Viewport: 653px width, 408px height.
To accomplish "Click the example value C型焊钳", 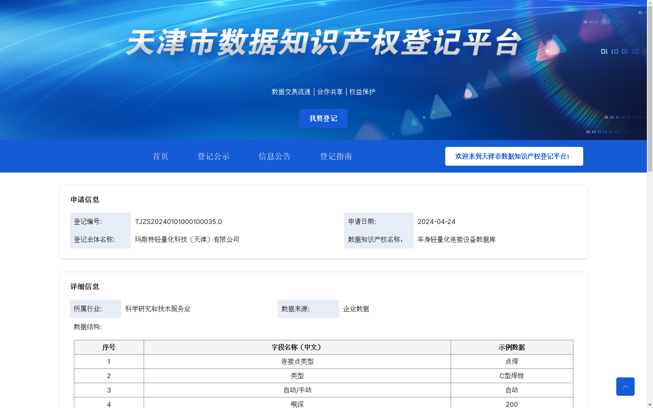I will tap(512, 376).
